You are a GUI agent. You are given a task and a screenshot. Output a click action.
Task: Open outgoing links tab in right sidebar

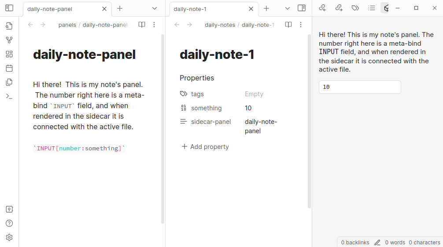[339, 8]
